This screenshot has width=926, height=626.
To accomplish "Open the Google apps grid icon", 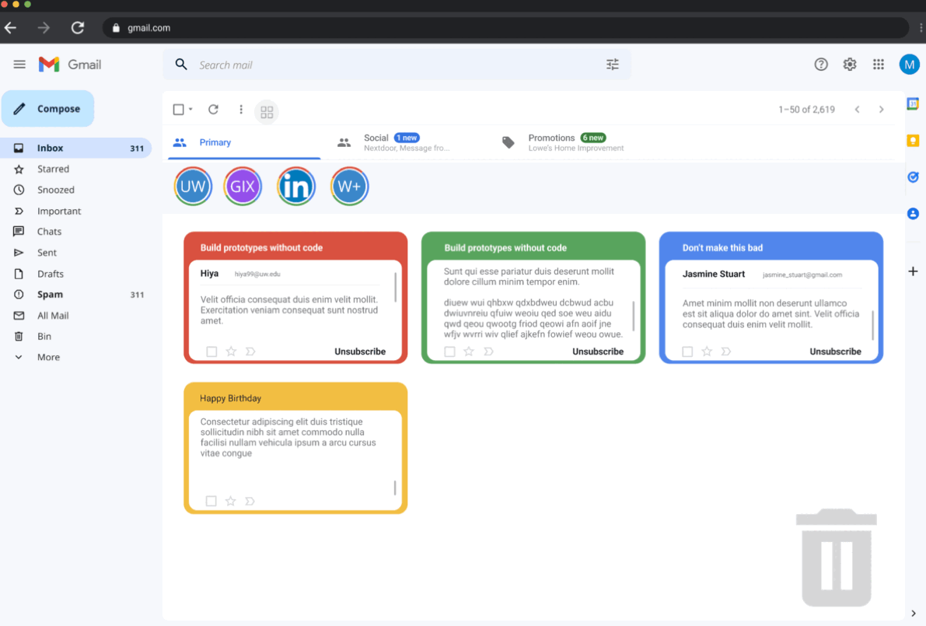I will pyautogui.click(x=879, y=65).
